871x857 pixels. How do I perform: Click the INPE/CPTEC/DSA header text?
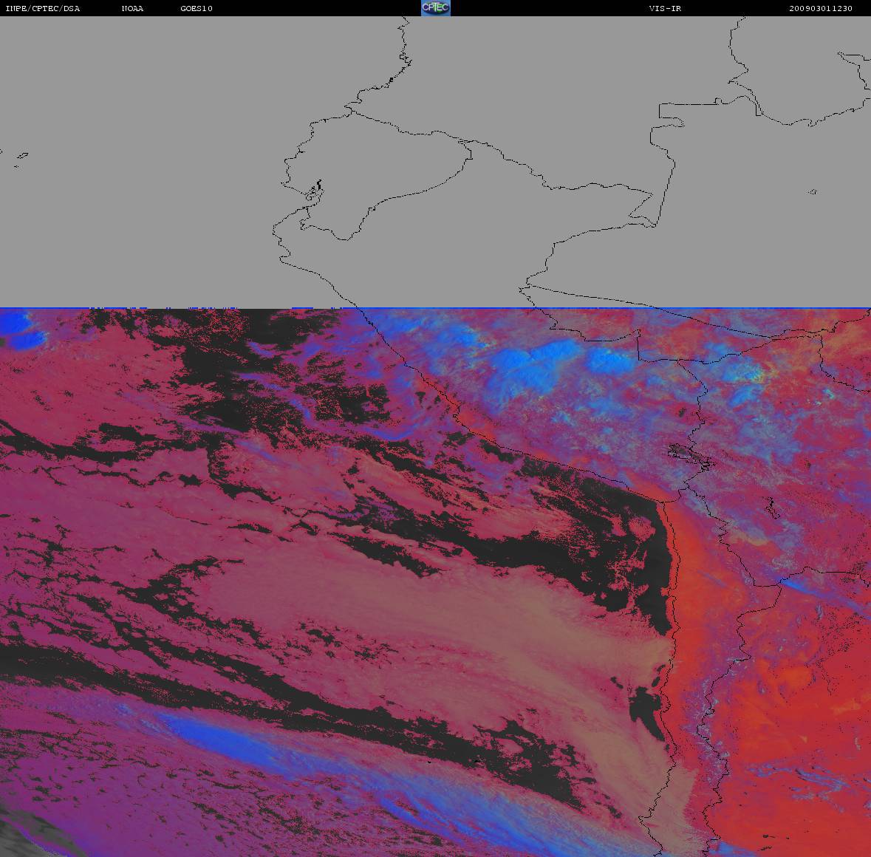43,8
